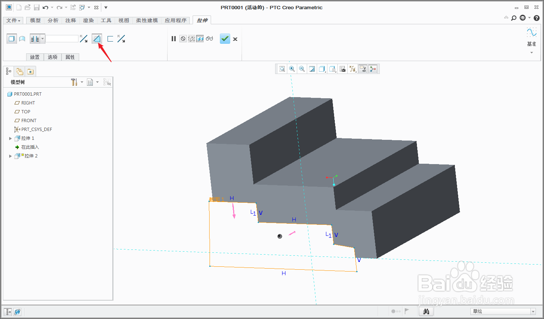
Task: Open view manager camera icon
Action: tap(343, 69)
